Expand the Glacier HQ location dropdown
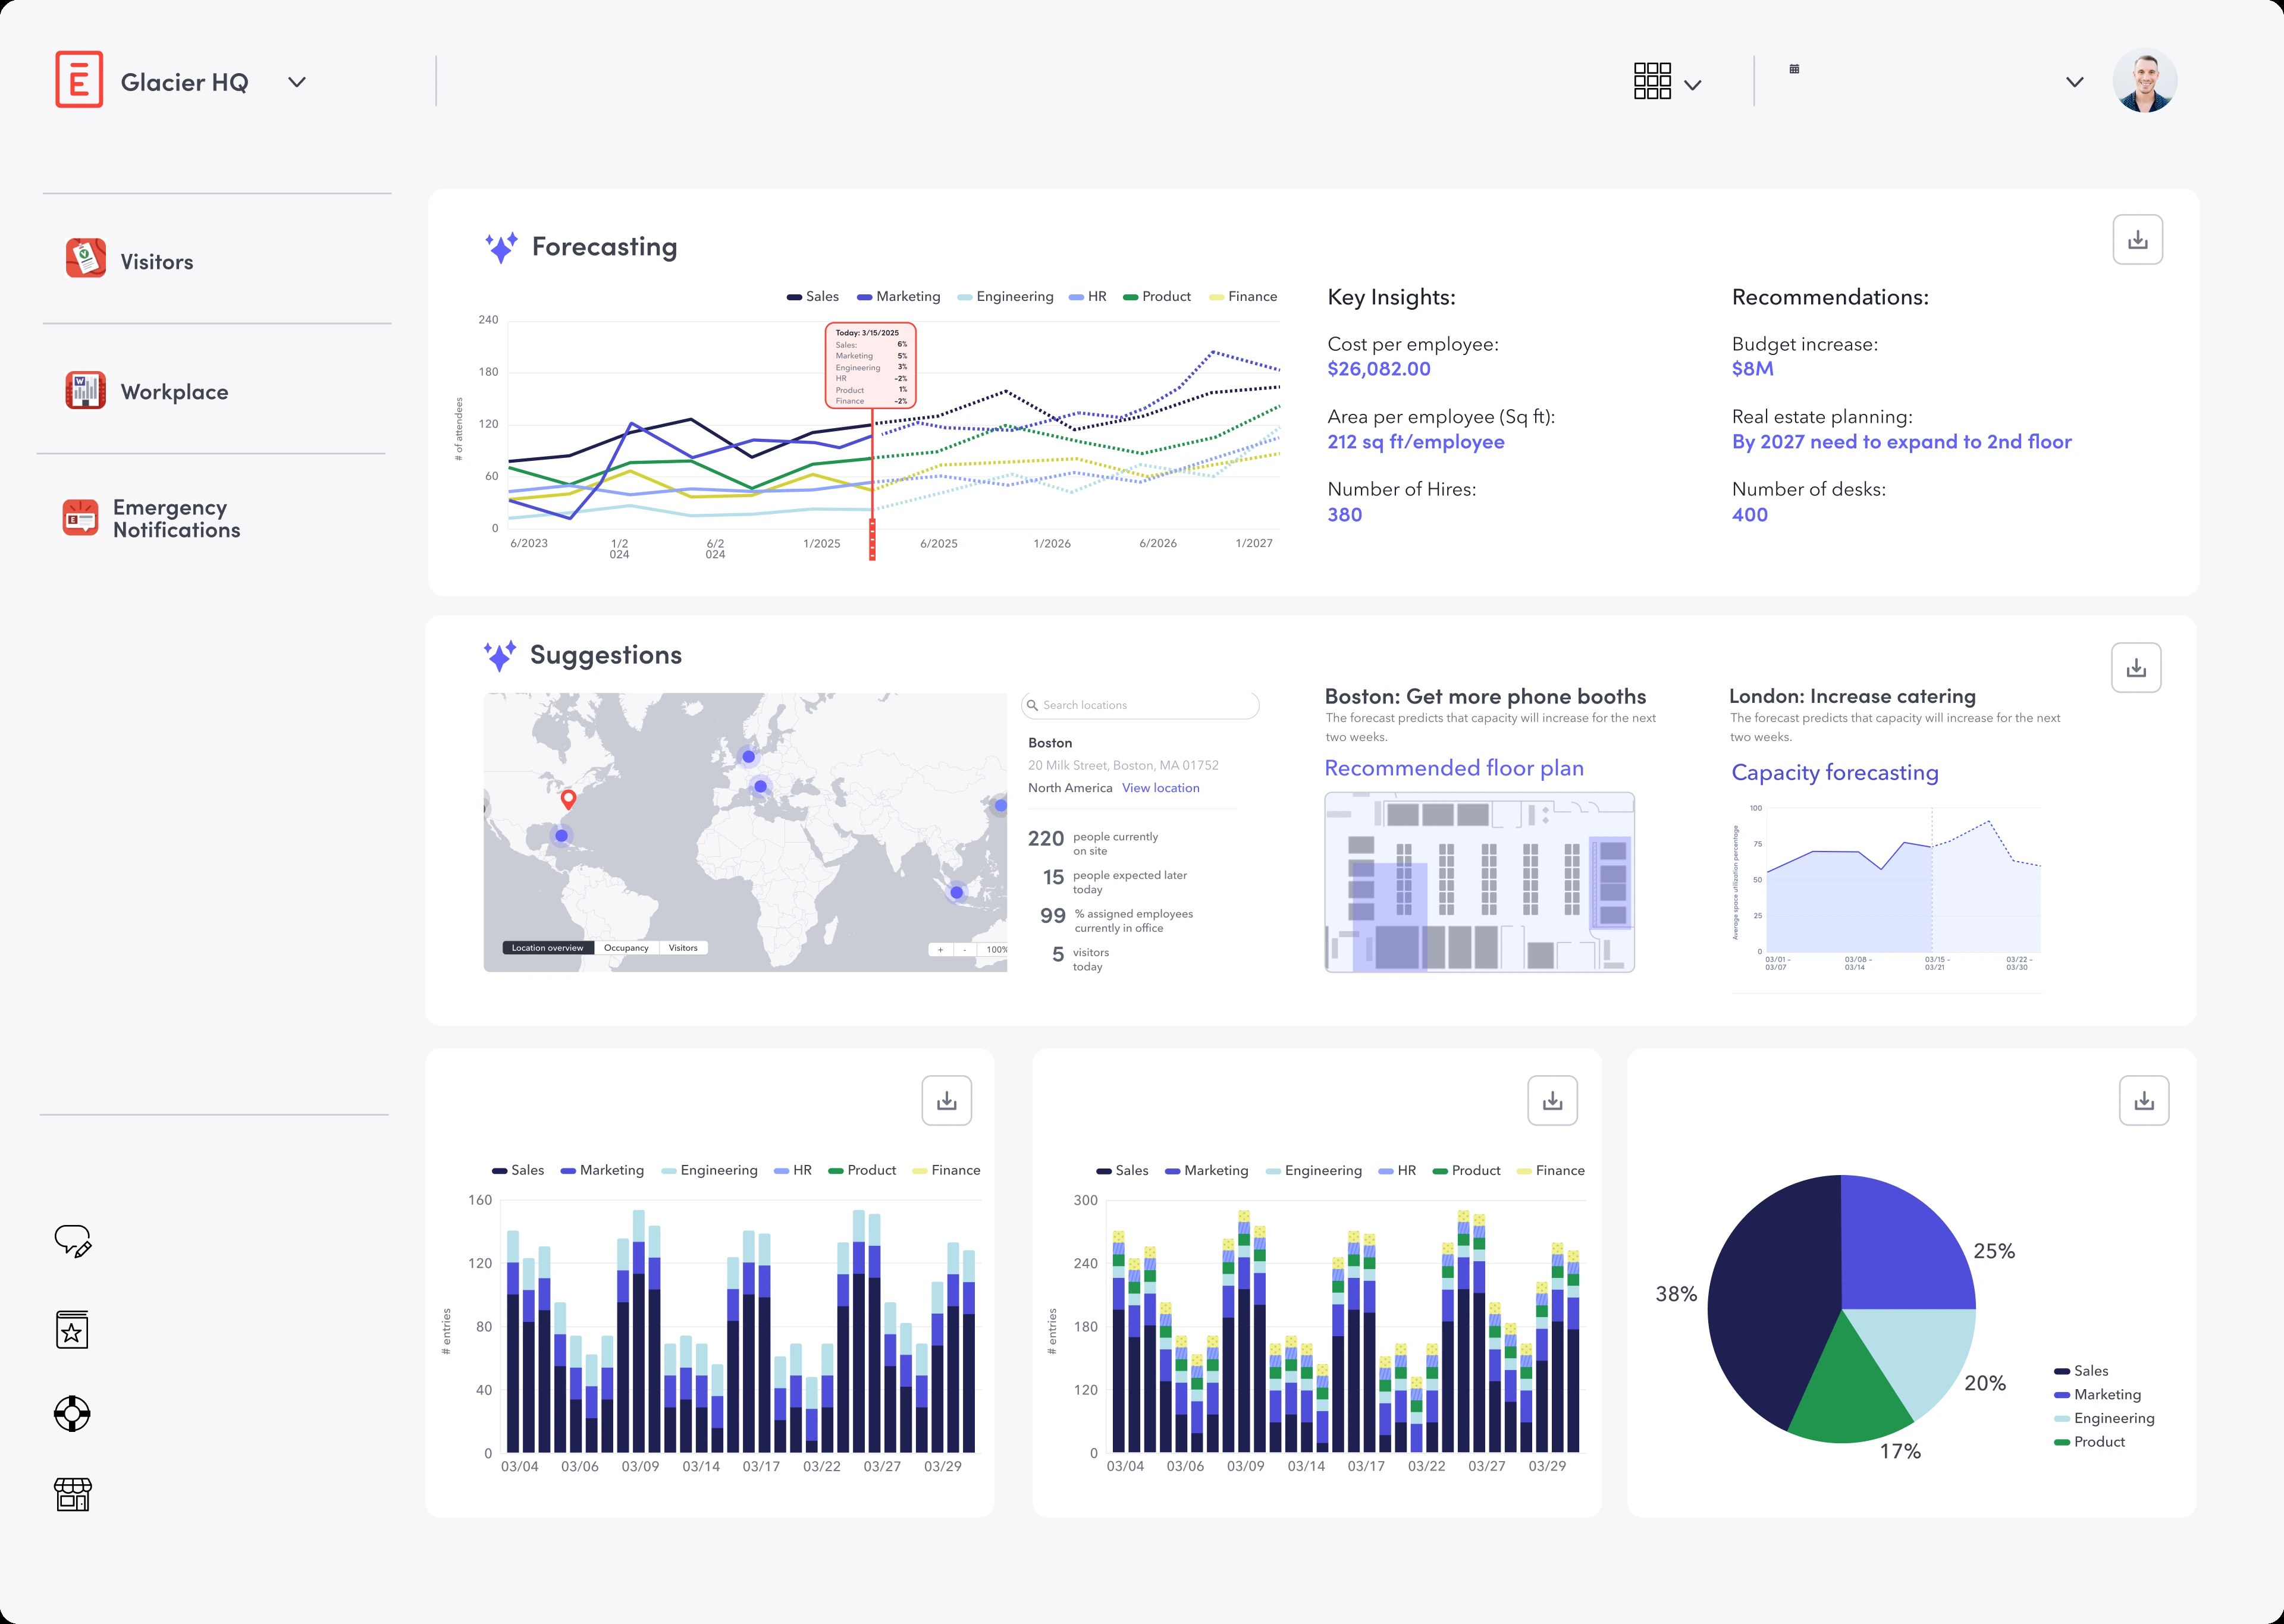This screenshot has height=1624, width=2284. (297, 82)
